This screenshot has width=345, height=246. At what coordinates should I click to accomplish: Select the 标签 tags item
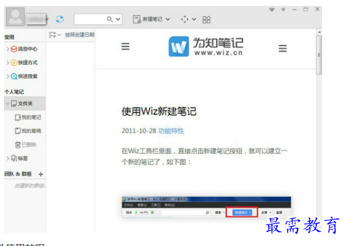pyautogui.click(x=20, y=158)
